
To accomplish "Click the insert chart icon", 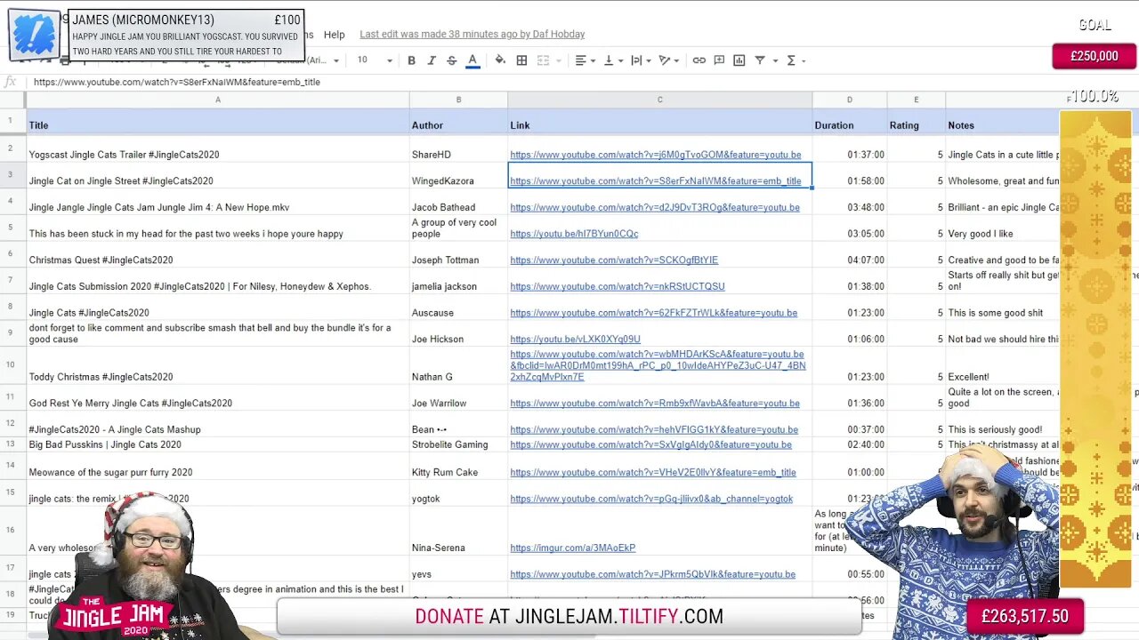I will pos(739,60).
